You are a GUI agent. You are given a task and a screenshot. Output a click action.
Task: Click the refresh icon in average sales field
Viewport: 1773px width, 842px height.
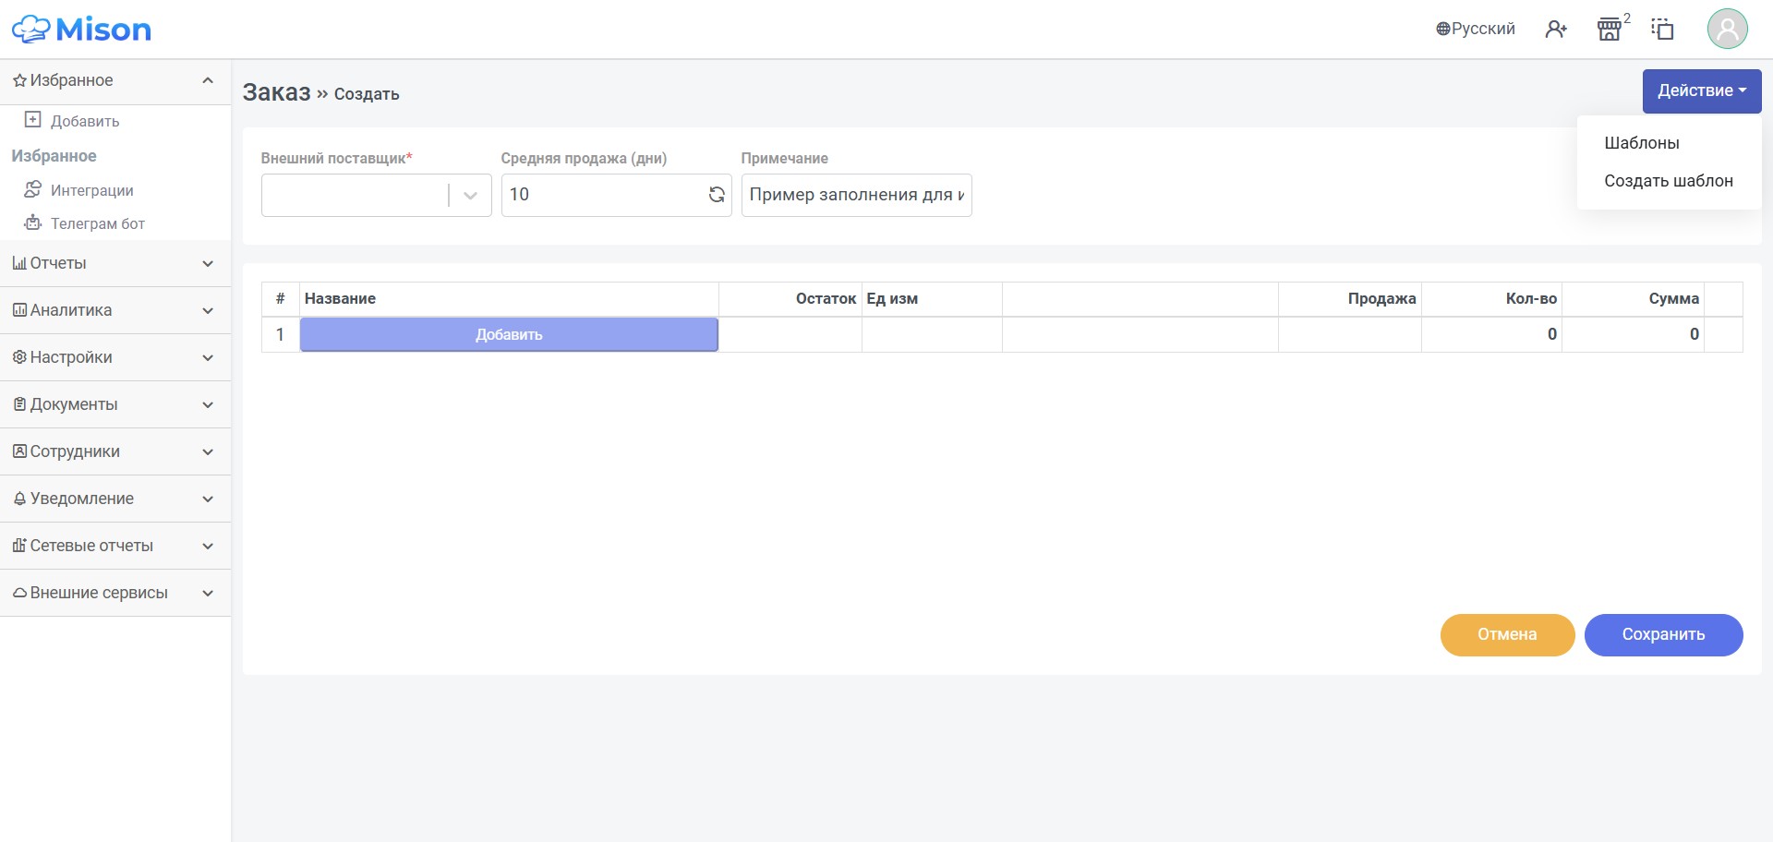(x=717, y=195)
